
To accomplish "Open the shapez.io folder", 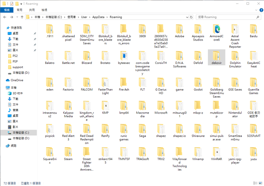I will (x=180, y=131).
